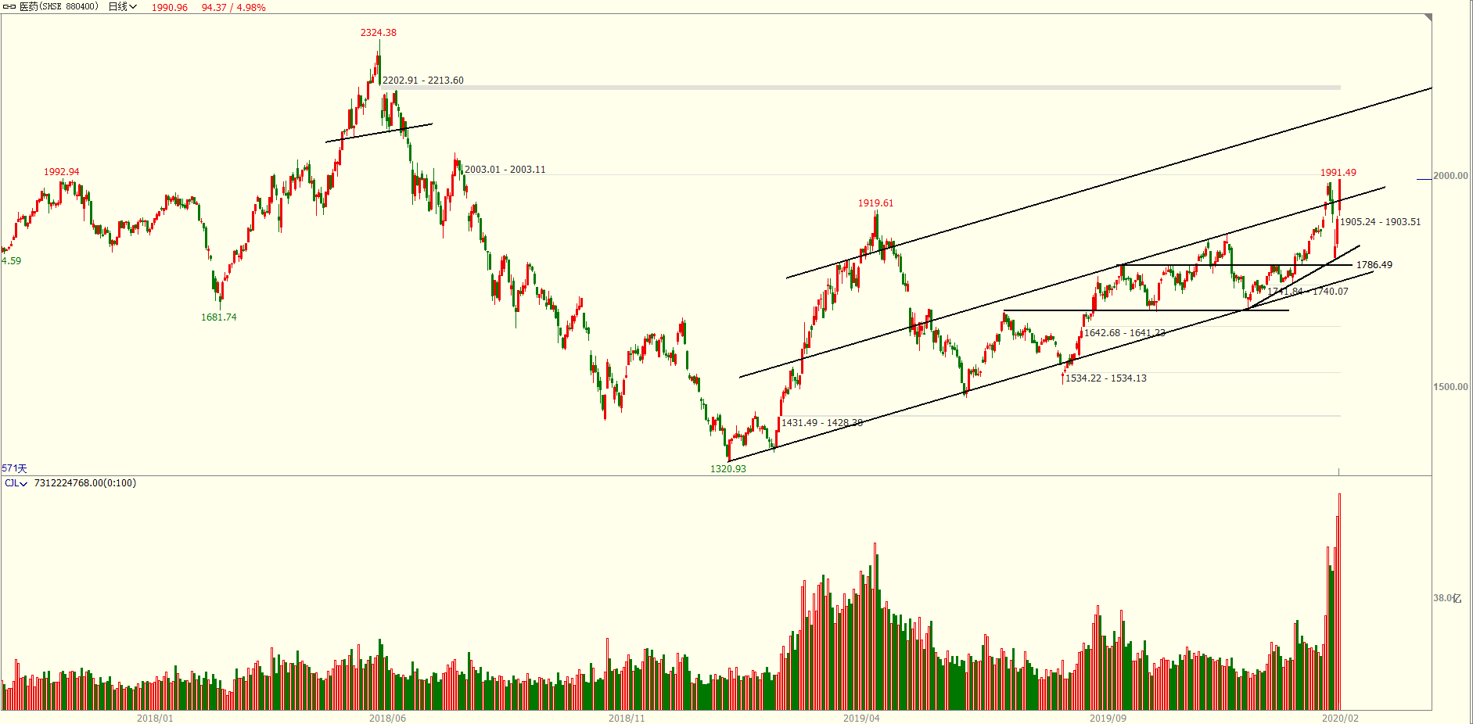Select the 1919.61 peak label
Viewport: 1473px width, 724px height.
pos(875,203)
